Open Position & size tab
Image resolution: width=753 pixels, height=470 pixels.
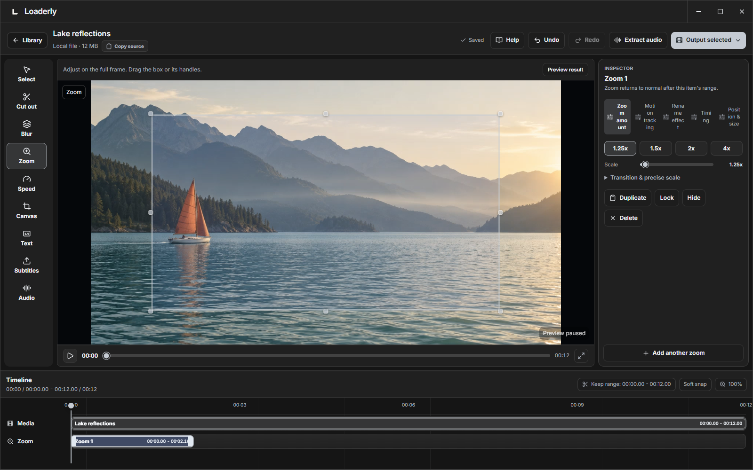[729, 117]
